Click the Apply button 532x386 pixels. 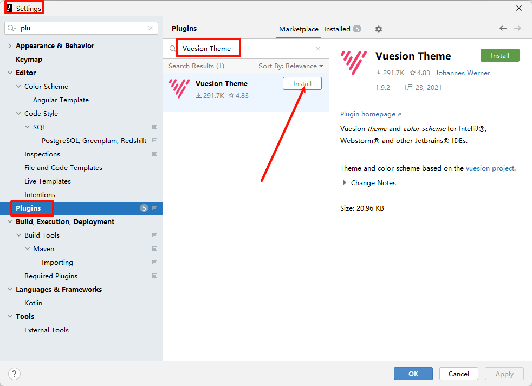[504, 374]
